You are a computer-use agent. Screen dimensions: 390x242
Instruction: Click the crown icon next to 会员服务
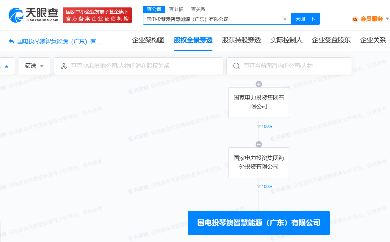click(355, 19)
